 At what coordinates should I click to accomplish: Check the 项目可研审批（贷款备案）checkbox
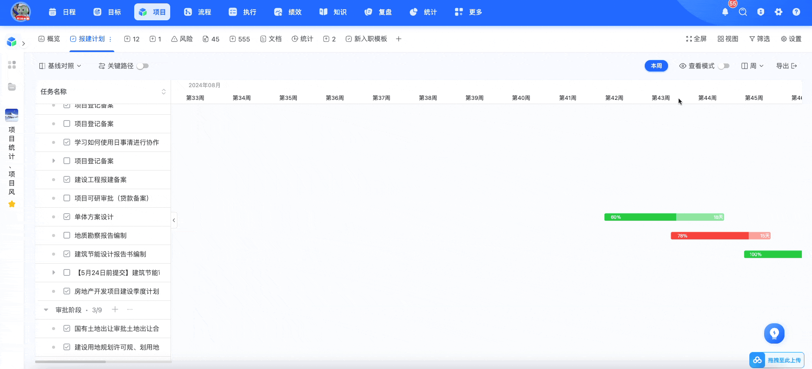[66, 198]
